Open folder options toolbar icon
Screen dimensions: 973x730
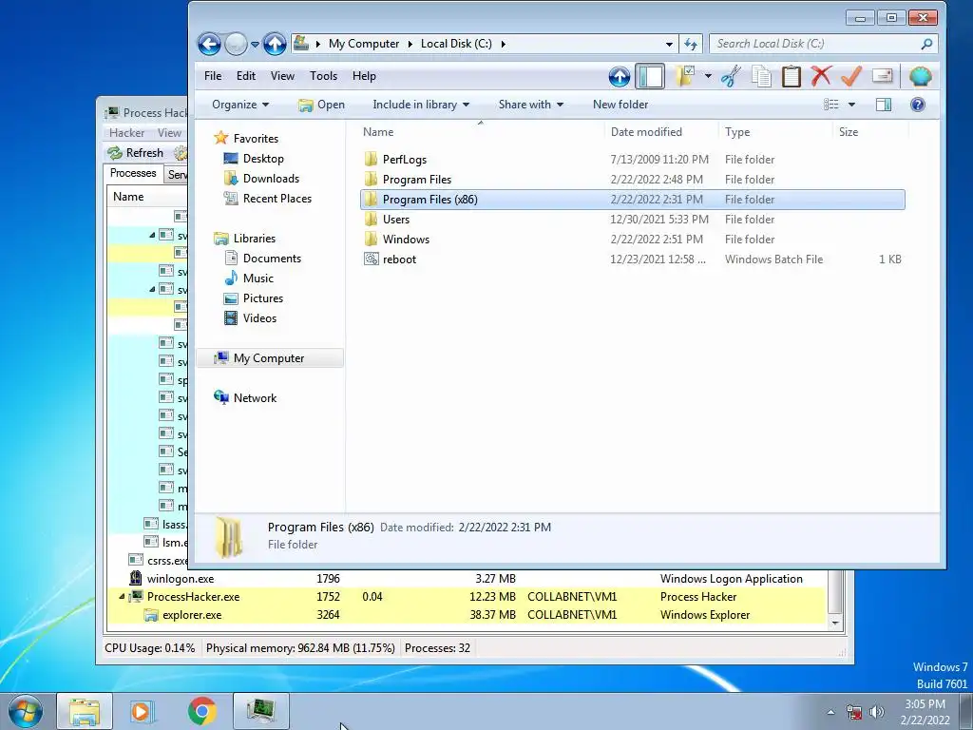685,76
